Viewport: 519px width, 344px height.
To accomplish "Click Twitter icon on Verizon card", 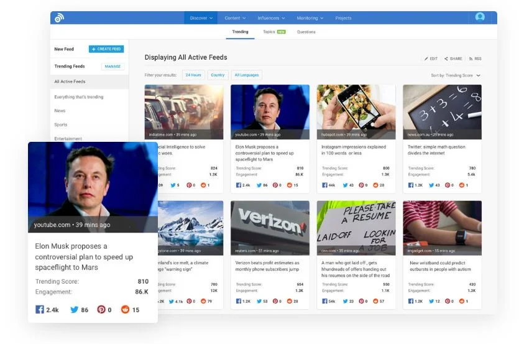I will click(x=259, y=301).
